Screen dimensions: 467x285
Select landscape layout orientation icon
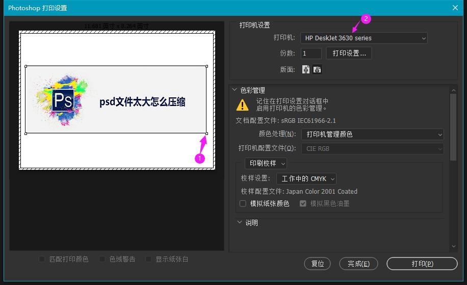[x=317, y=69]
